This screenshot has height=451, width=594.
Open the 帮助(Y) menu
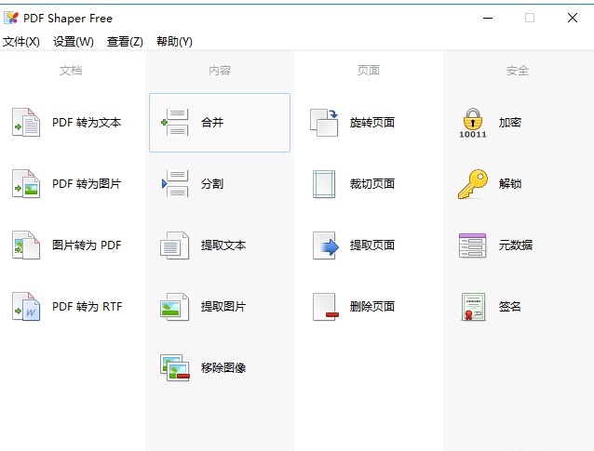click(x=174, y=41)
